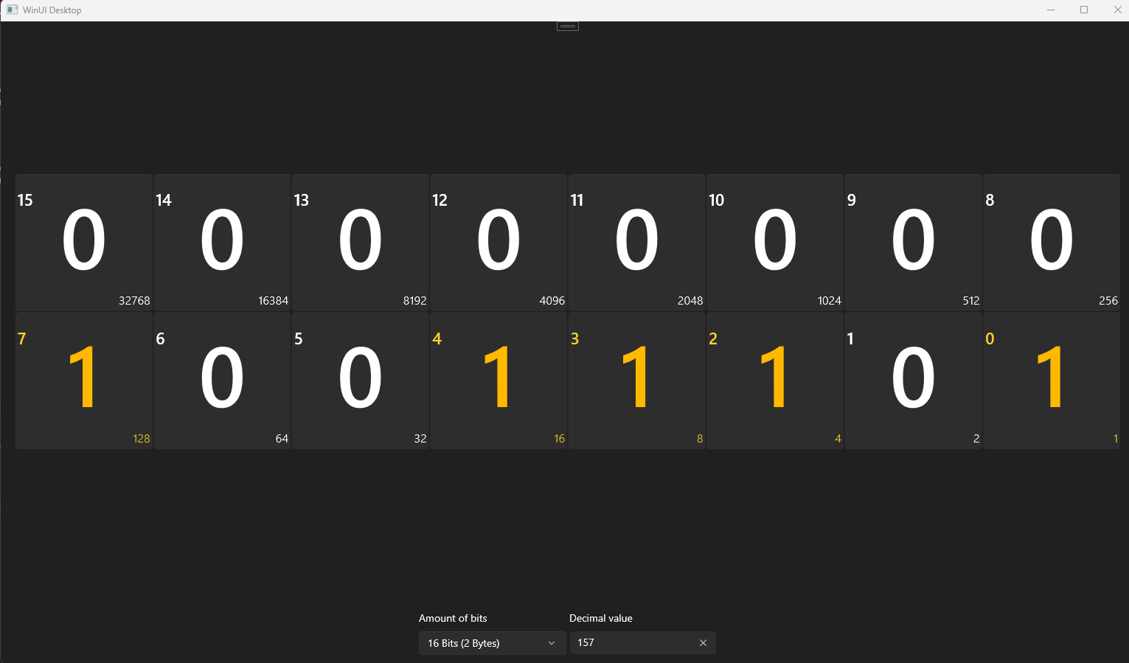Toggle bit 11 tile worth 2048
This screenshot has height=663, width=1129.
click(637, 242)
